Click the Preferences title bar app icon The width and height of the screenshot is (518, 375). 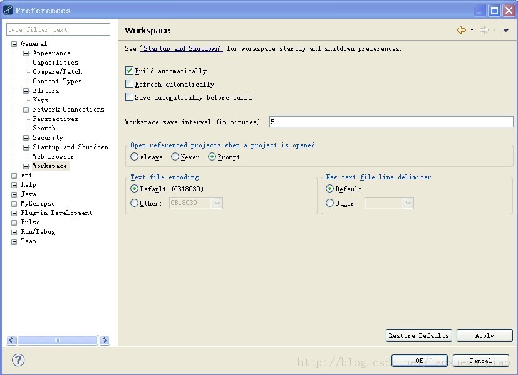(8, 10)
